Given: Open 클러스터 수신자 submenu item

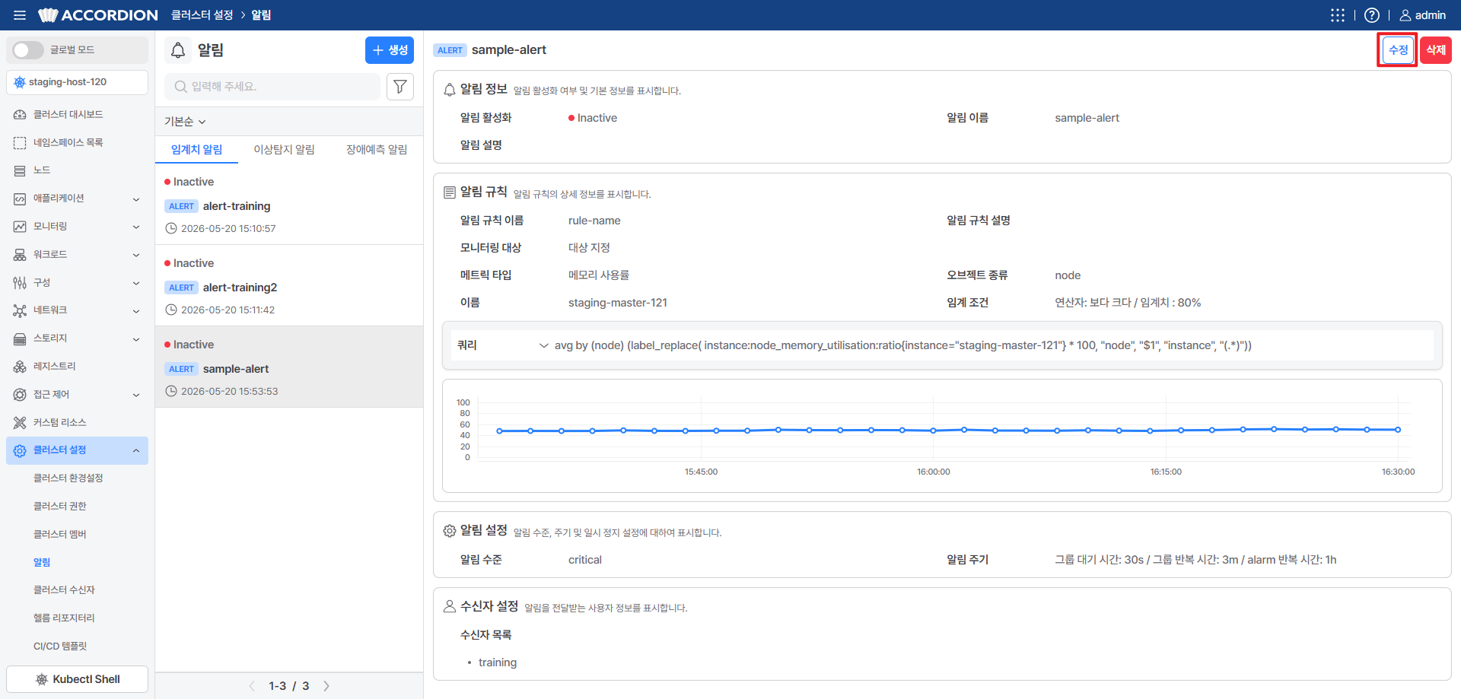Looking at the screenshot, I should (x=64, y=590).
